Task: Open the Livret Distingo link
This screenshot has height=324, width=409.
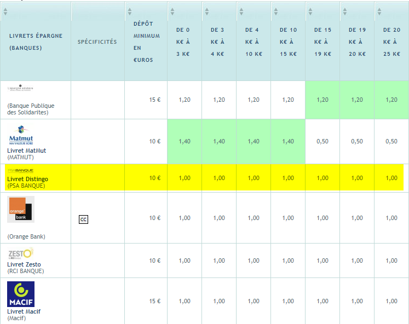Action: coord(27,178)
